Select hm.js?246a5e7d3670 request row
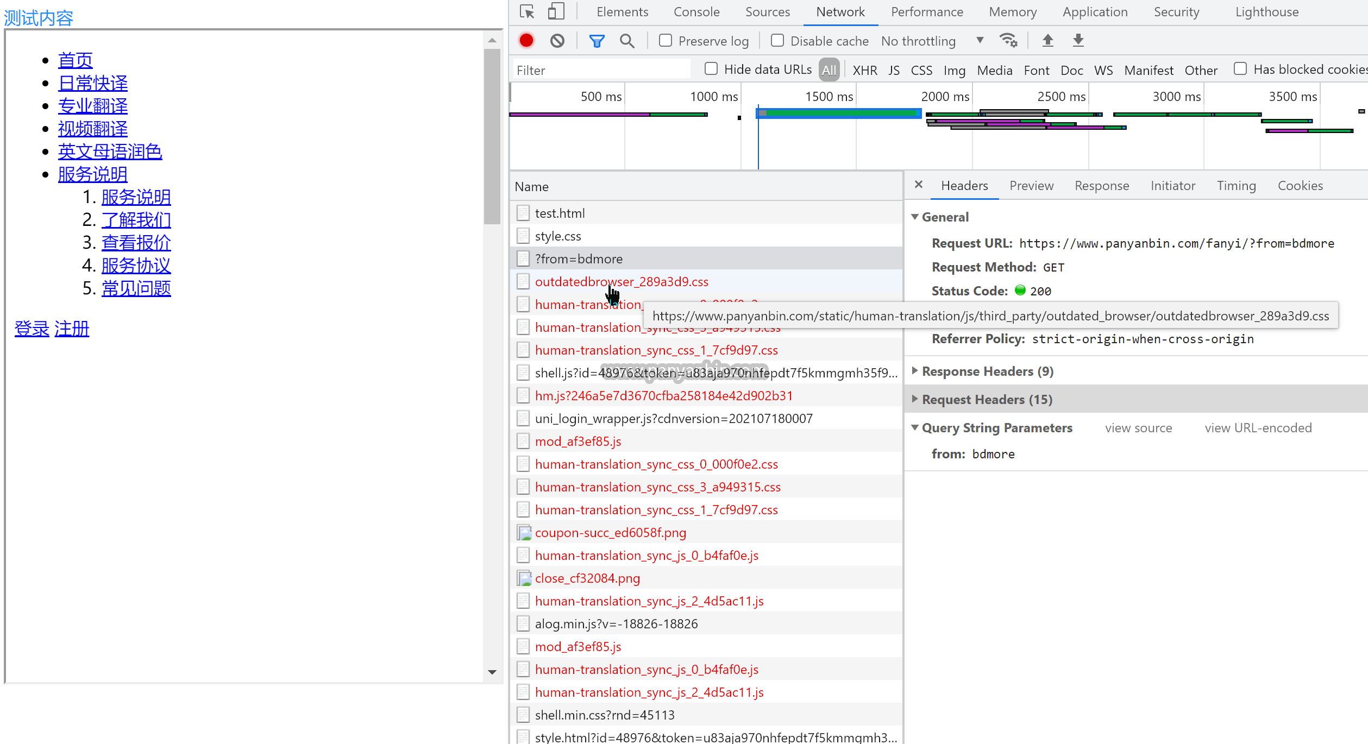The width and height of the screenshot is (1368, 744). click(706, 395)
